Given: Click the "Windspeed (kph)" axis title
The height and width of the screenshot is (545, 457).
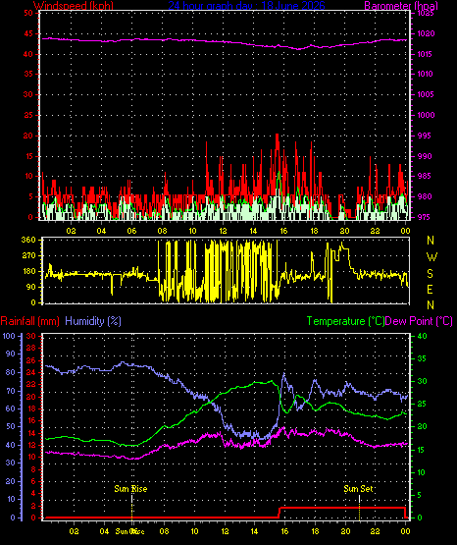Looking at the screenshot, I should coord(74,6).
